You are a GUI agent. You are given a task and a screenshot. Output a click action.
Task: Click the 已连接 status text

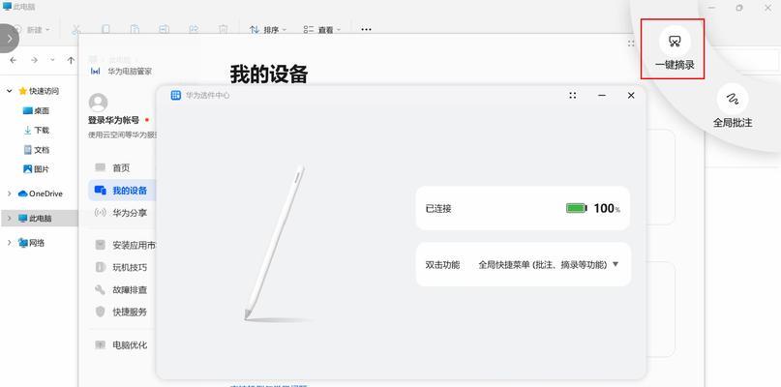(x=438, y=209)
